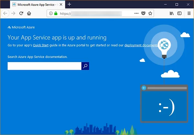Show site information via the info icon

(51, 13)
